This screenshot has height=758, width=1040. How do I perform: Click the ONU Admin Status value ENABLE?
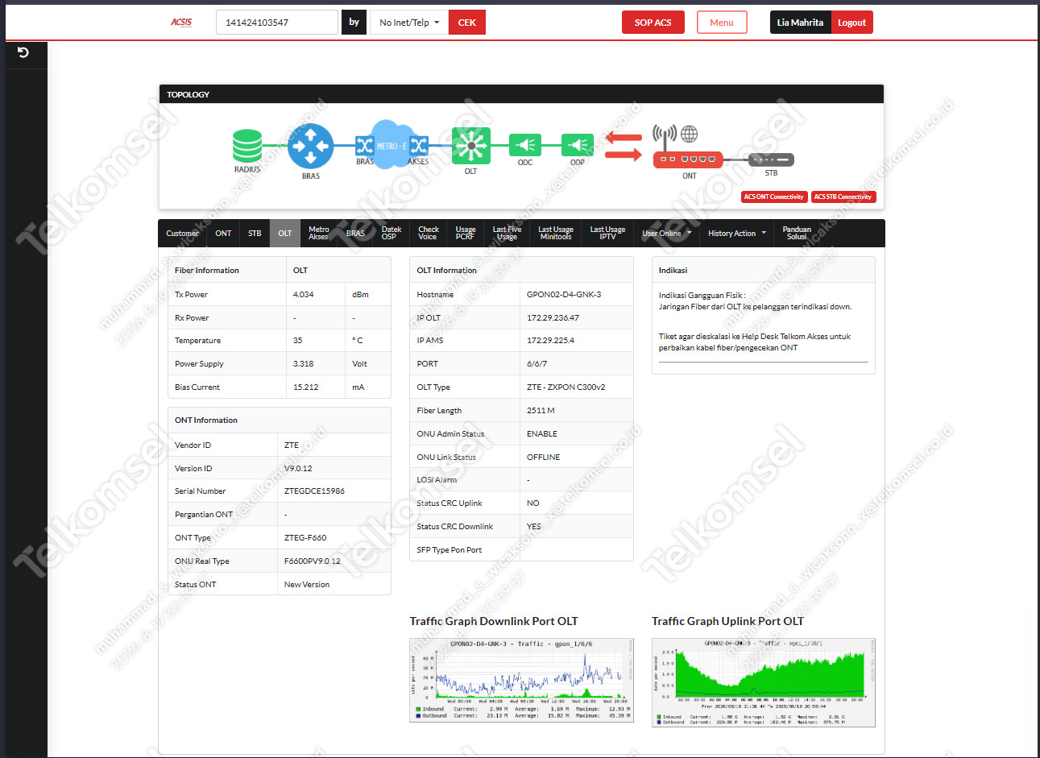(x=542, y=434)
